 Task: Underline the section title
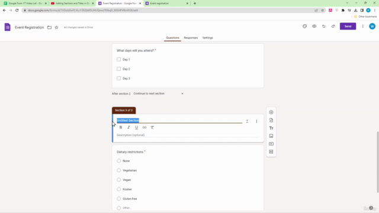(137, 127)
